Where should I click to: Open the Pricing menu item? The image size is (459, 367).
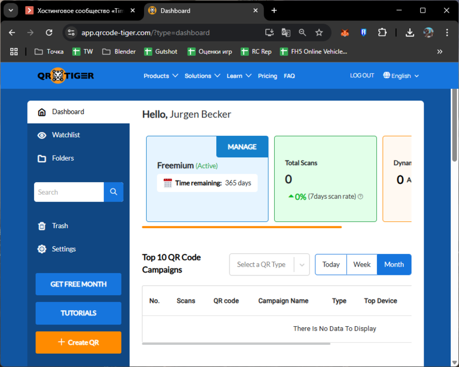tap(268, 76)
